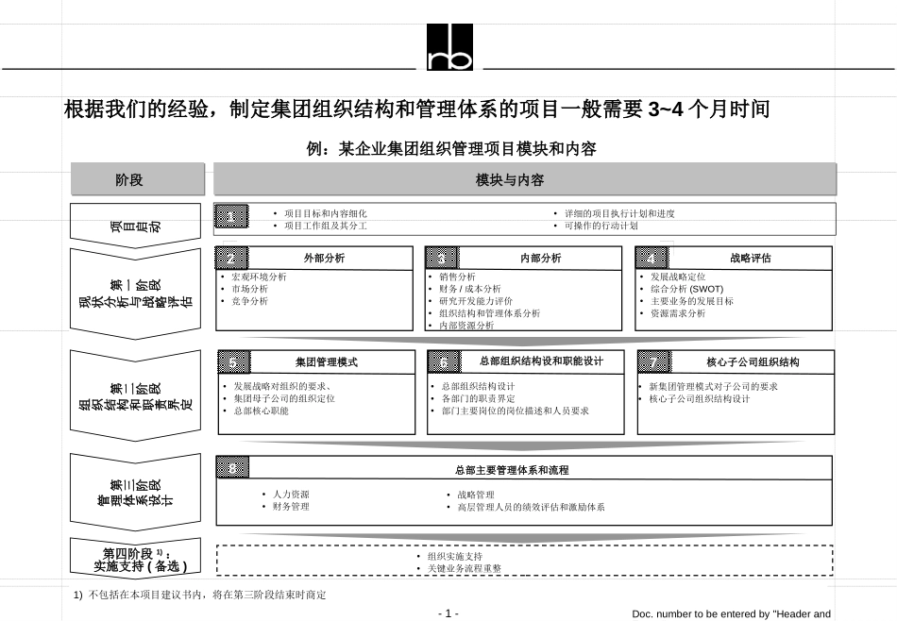This screenshot has height=621, width=897.
Task: Click bullet 市场分析
Action: coord(249,290)
